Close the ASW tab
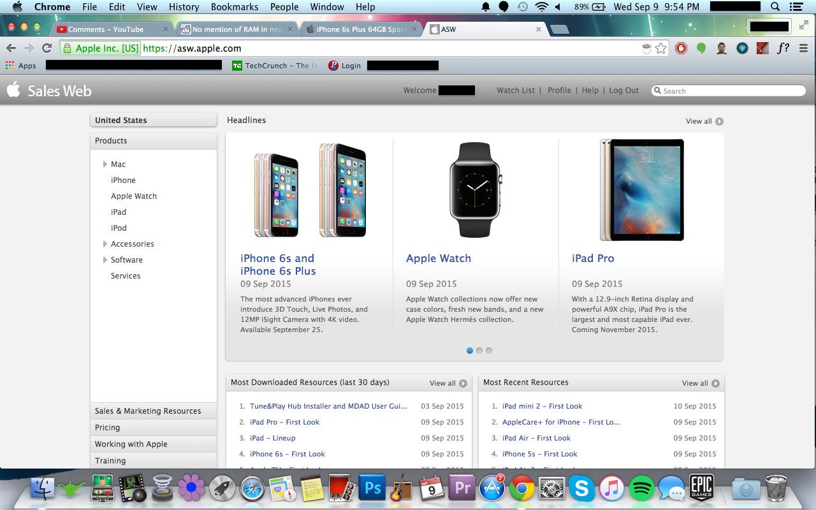The image size is (816, 510). pos(539,29)
